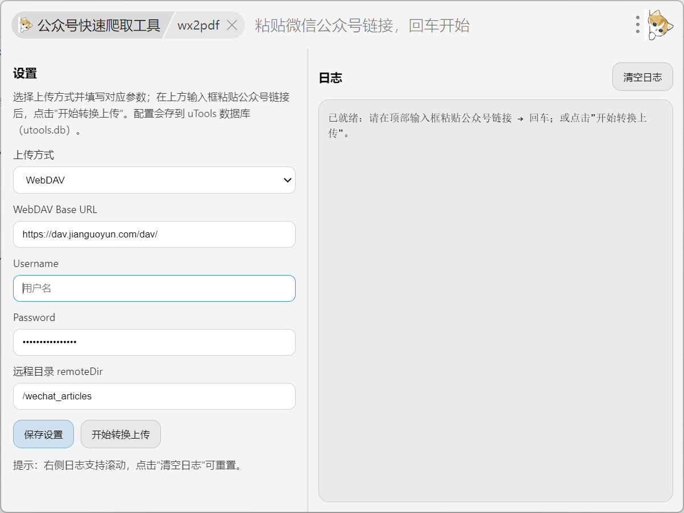Save configuration with 保存设置 button
The height and width of the screenshot is (513, 684).
[43, 435]
